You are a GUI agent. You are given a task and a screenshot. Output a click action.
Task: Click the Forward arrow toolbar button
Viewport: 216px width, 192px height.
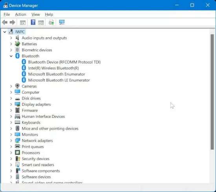coord(12,22)
